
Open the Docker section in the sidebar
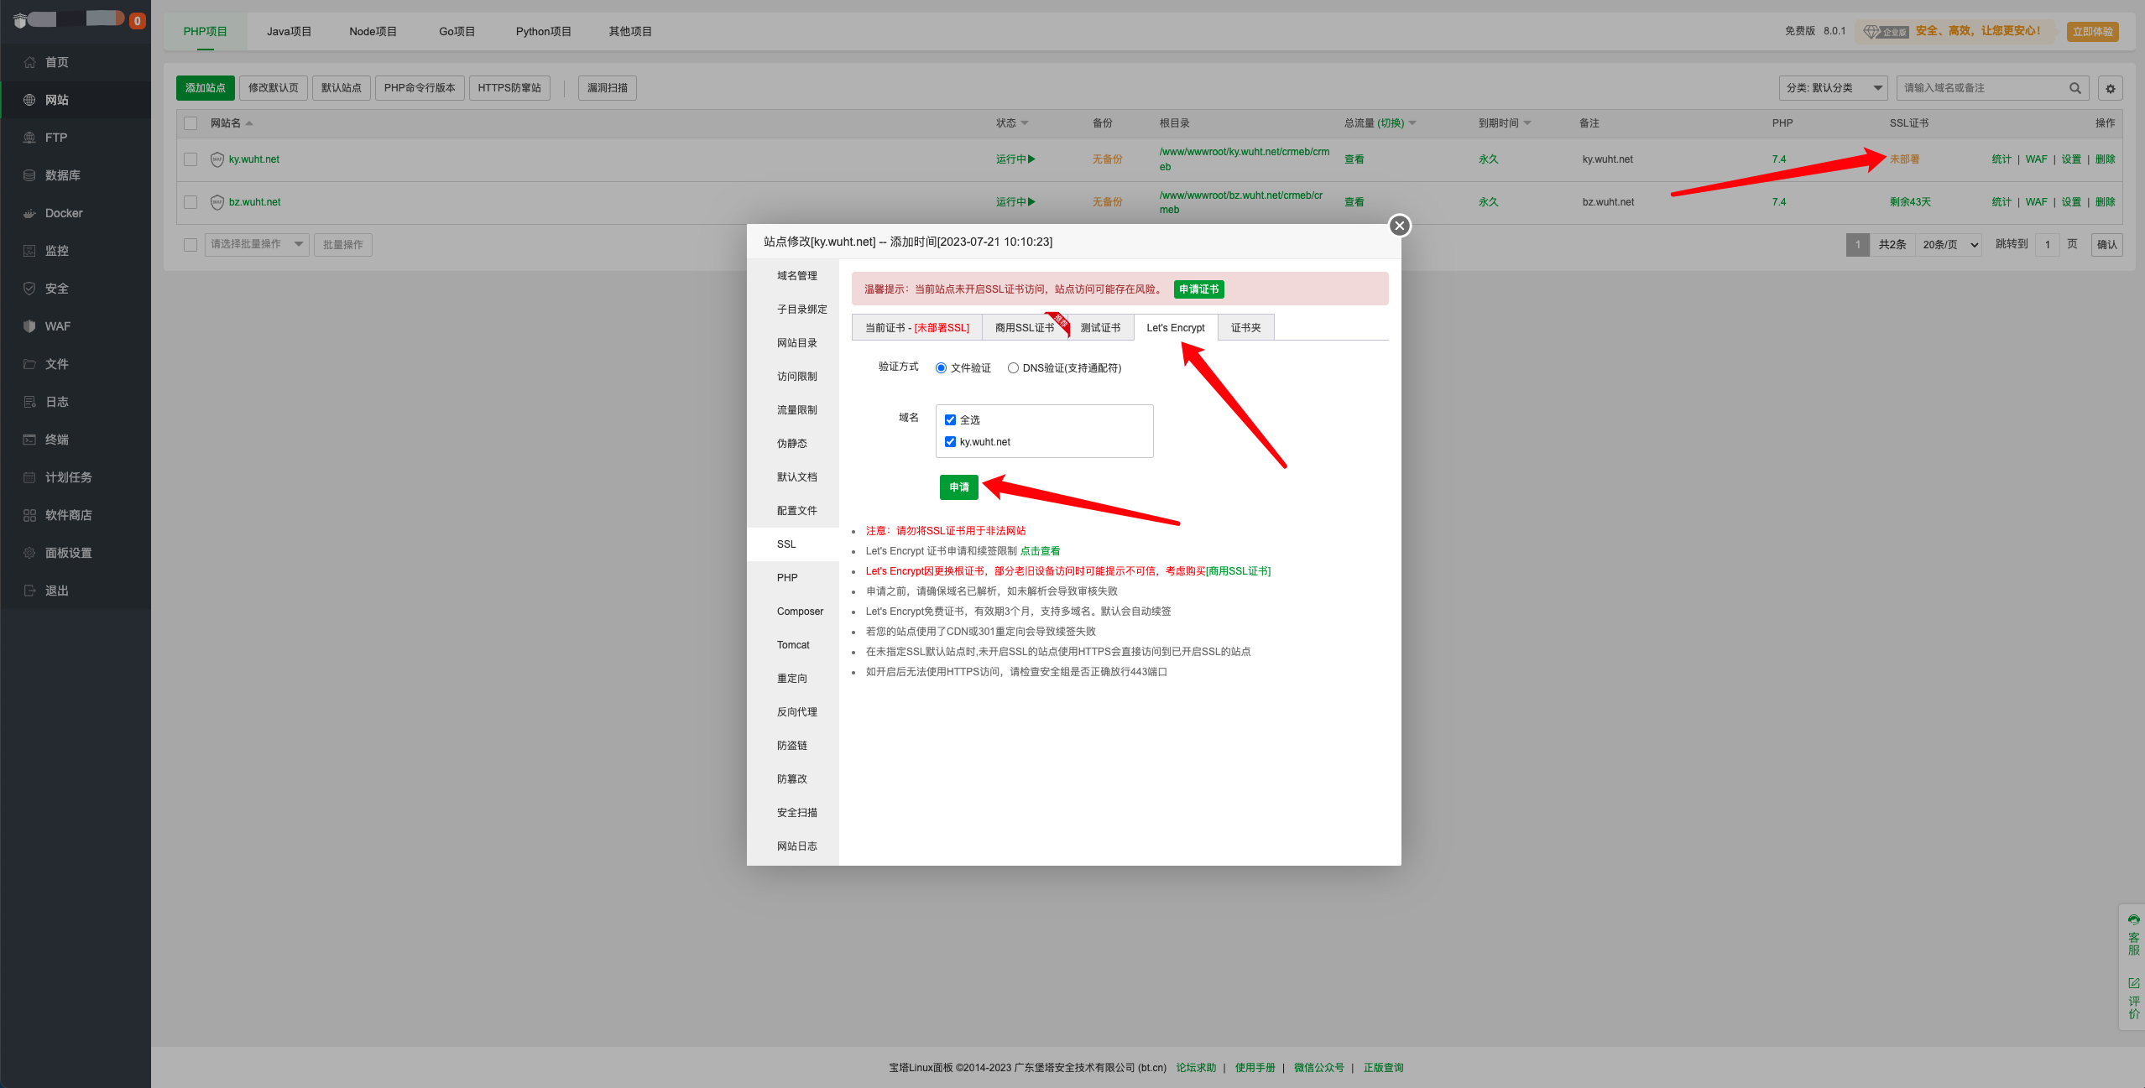pos(63,212)
